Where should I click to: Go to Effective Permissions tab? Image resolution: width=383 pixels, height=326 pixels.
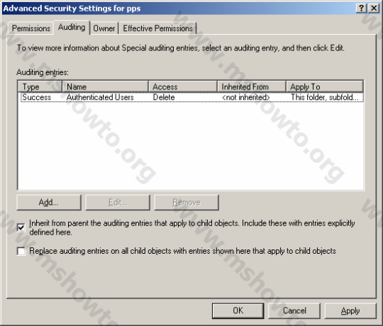pos(157,28)
